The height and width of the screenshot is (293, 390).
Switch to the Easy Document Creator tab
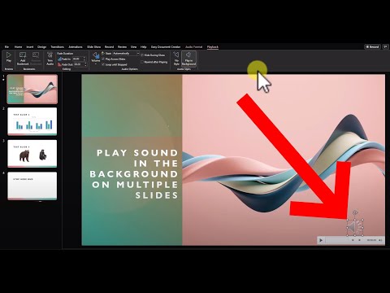(x=166, y=47)
